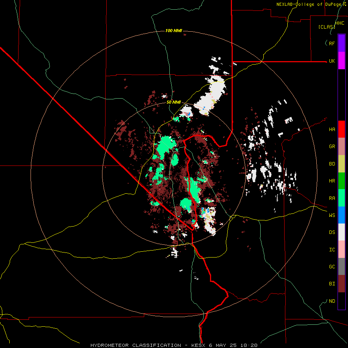Viewport: 348px width, 348px height.
Task: Click the WS legend label
Action: [x=332, y=215]
